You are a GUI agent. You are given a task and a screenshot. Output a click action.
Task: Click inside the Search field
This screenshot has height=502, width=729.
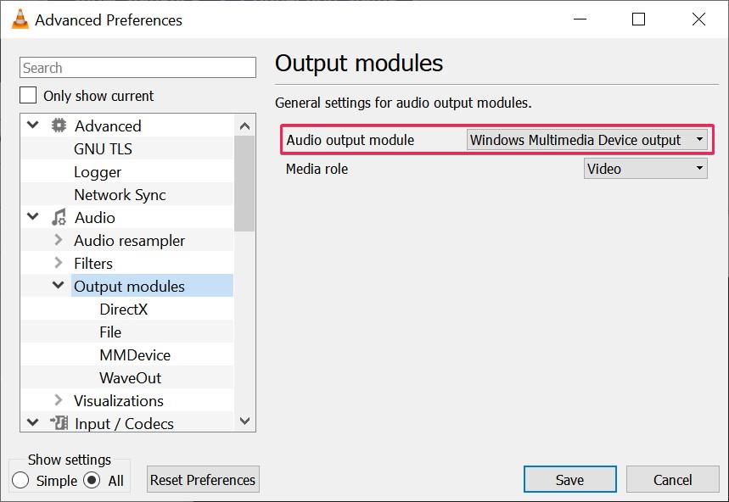click(x=136, y=67)
